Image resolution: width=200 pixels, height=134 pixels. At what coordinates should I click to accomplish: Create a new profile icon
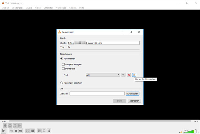tap(134, 75)
